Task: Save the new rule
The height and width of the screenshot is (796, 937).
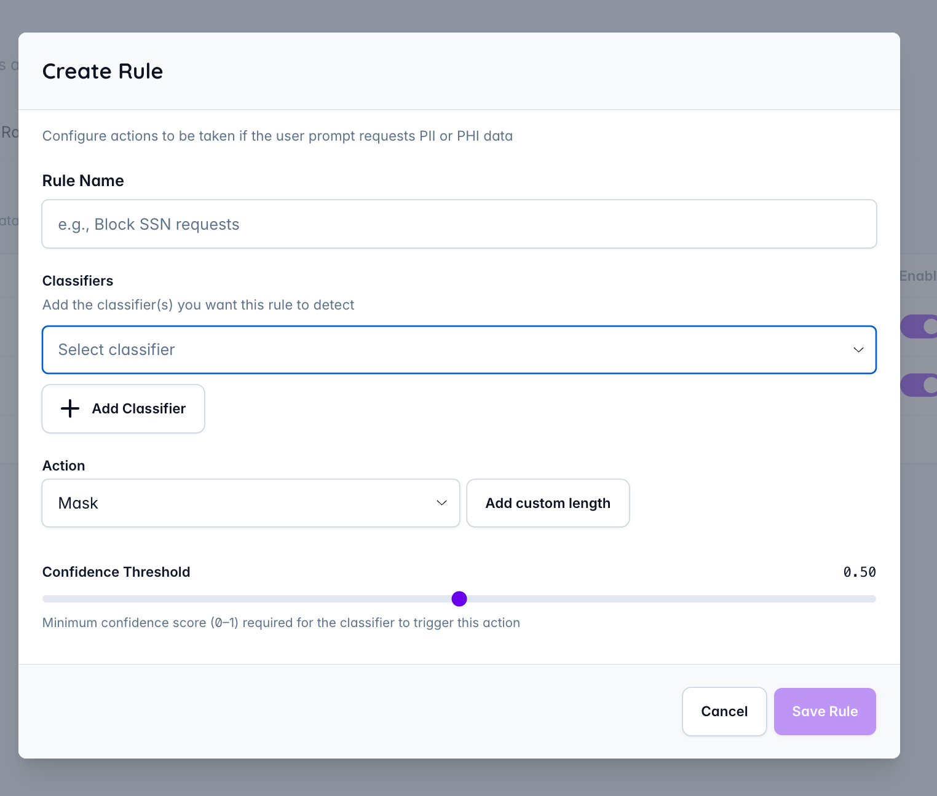Action: [x=824, y=711]
